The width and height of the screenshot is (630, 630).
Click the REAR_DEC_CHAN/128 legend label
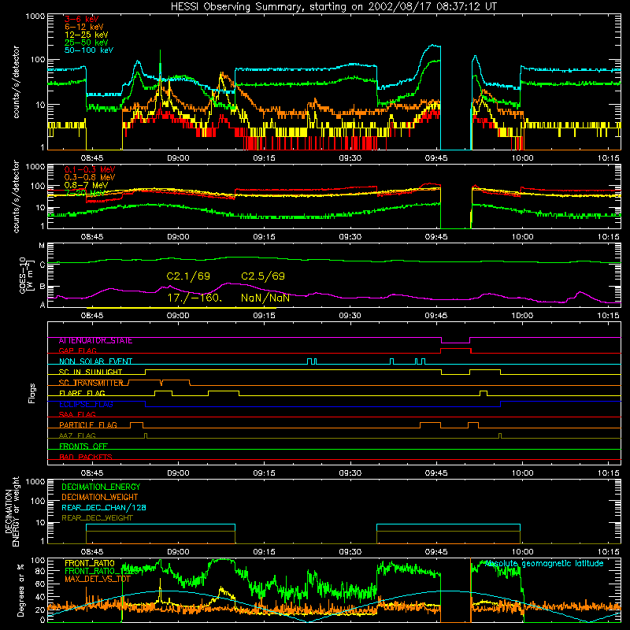(x=104, y=507)
